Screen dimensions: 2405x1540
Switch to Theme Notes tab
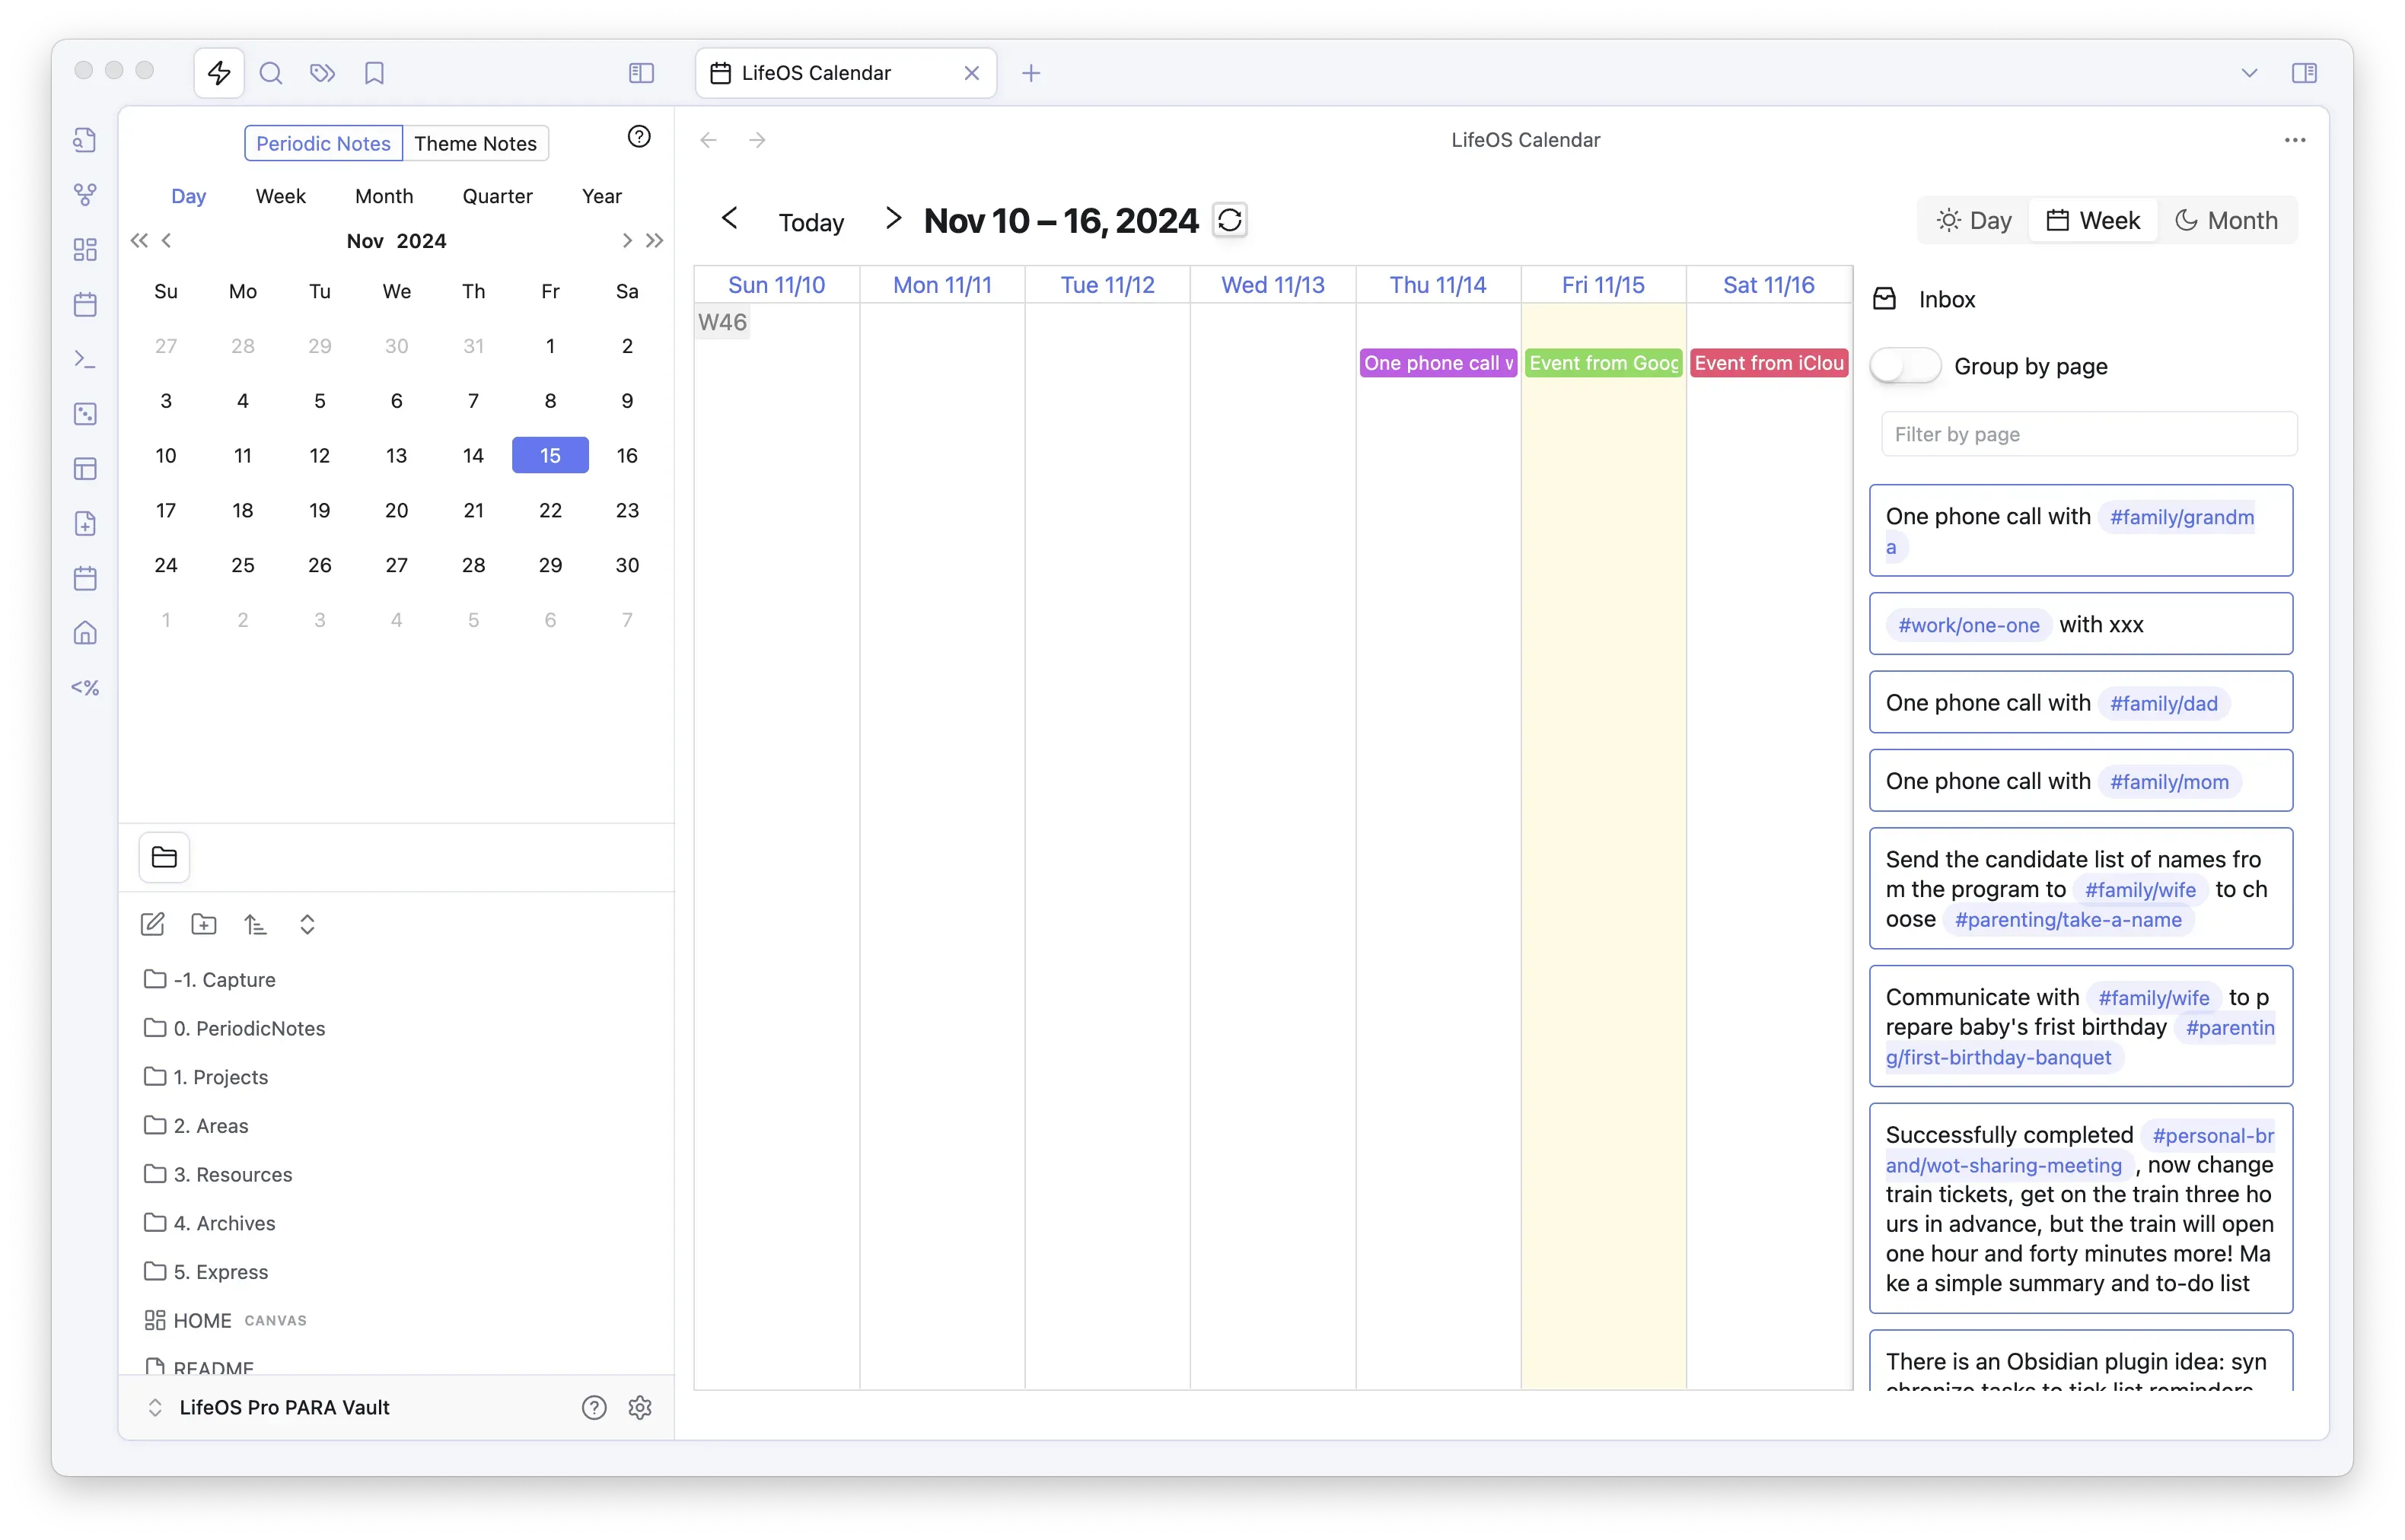[475, 143]
